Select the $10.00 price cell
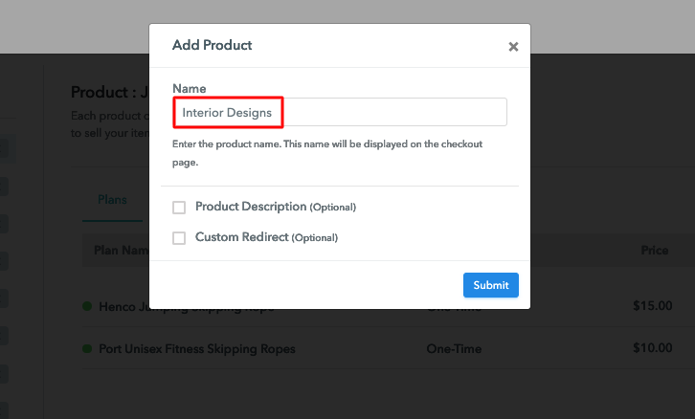Image resolution: width=695 pixels, height=419 pixels. 653,348
